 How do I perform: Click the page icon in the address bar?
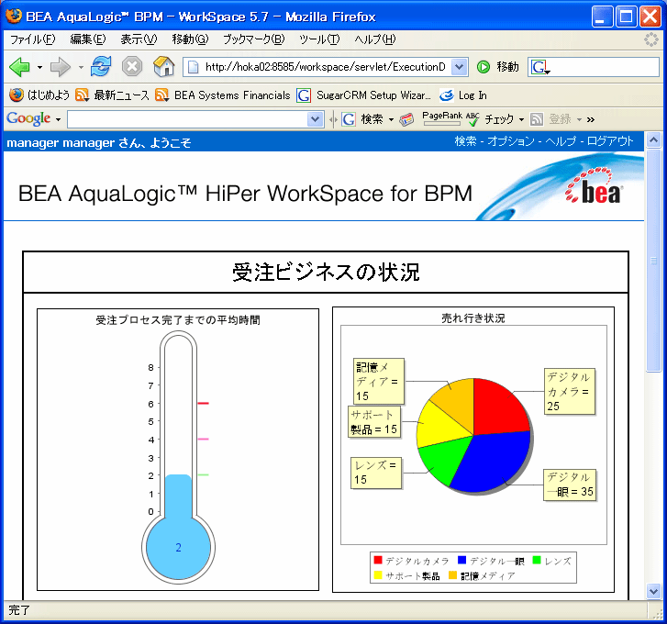tap(193, 67)
